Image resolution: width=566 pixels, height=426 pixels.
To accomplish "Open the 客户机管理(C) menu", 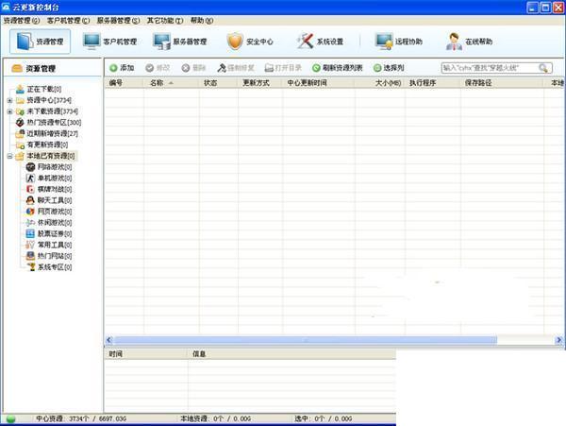I will click(x=68, y=21).
